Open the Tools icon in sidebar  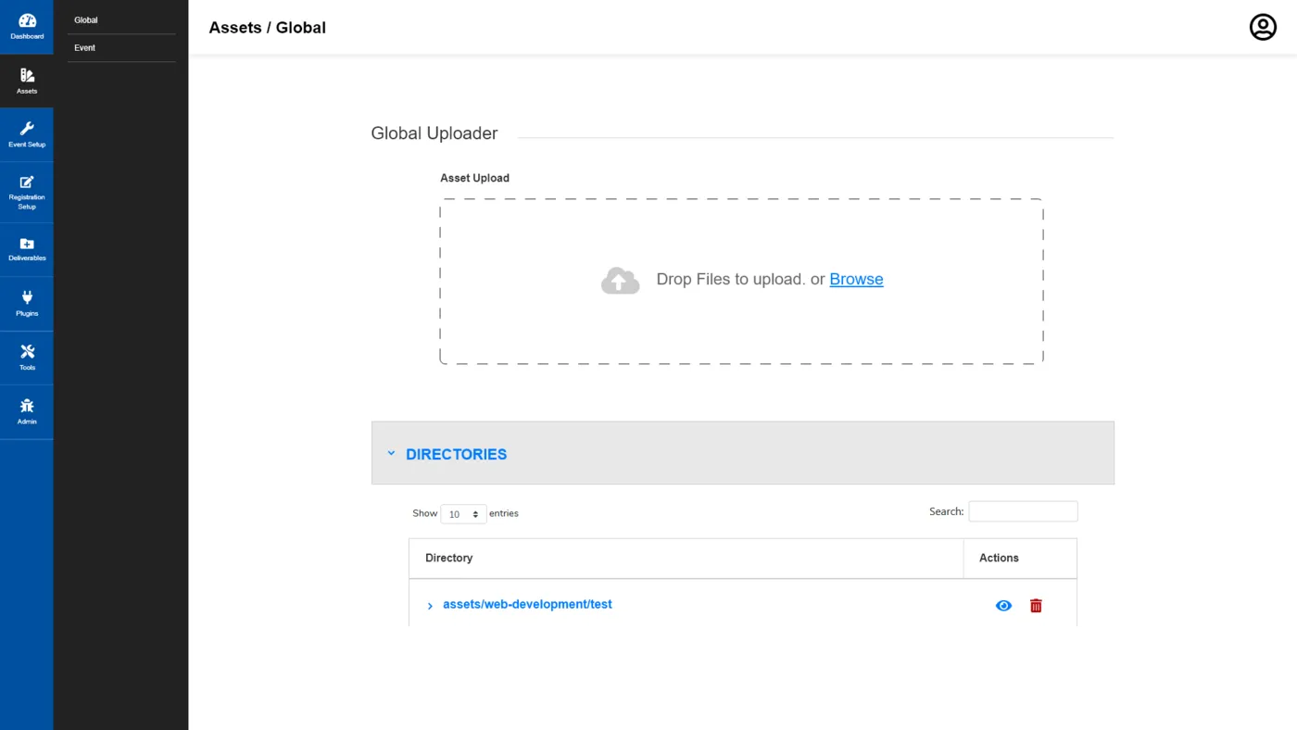click(x=27, y=351)
